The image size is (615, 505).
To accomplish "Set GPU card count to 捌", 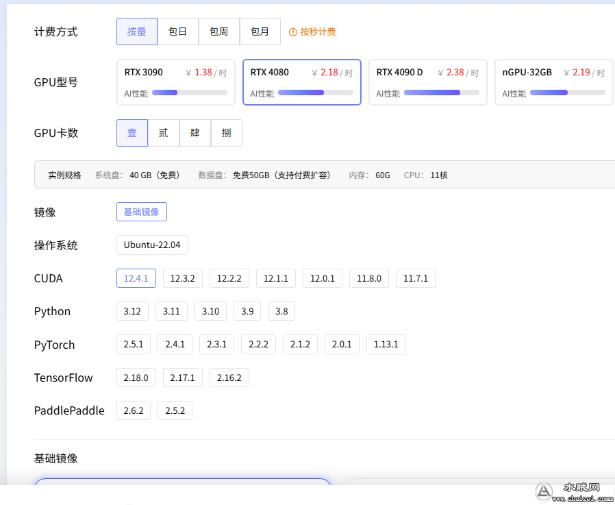I will pyautogui.click(x=227, y=133).
